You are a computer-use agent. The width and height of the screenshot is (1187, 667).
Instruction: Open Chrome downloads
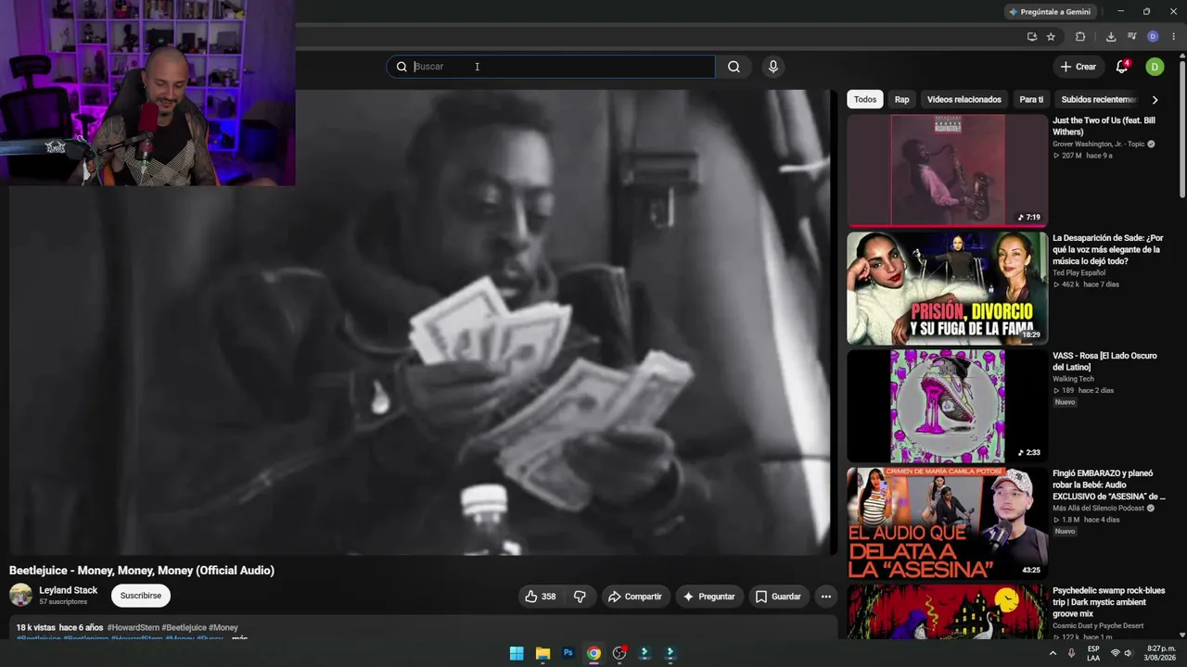pyautogui.click(x=1111, y=37)
